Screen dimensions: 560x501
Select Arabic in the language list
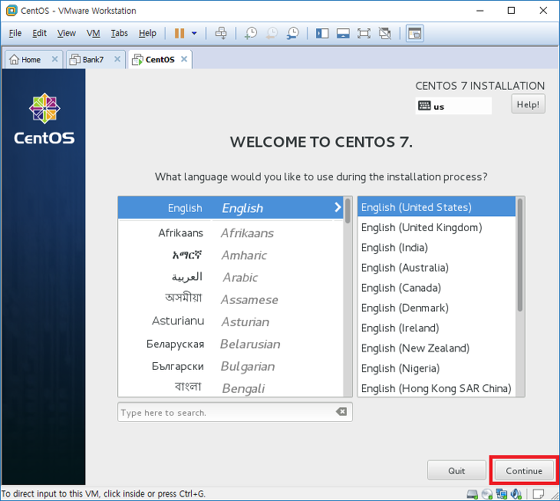click(x=230, y=277)
